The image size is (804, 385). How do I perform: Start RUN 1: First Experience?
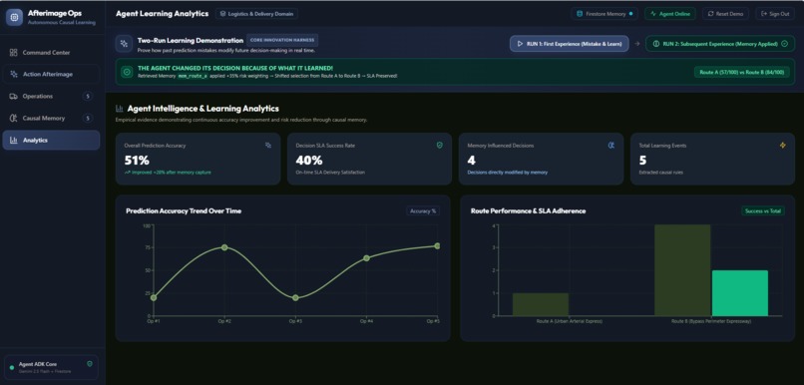coord(570,44)
